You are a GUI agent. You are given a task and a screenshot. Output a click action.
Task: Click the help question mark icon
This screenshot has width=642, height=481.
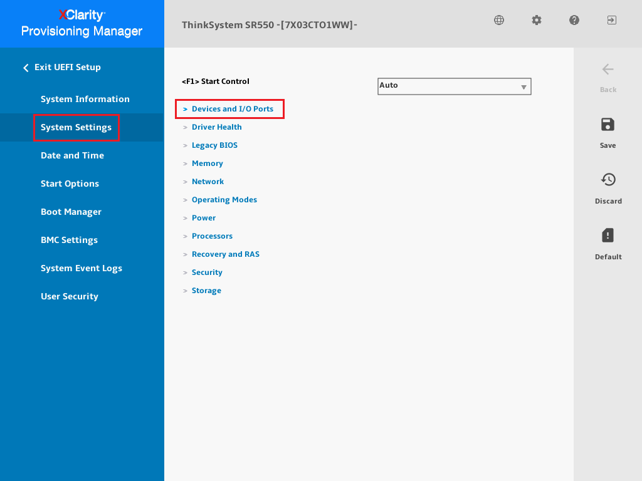574,20
